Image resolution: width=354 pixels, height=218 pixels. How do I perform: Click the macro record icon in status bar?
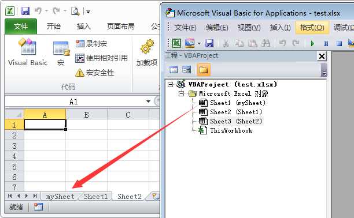(38, 206)
